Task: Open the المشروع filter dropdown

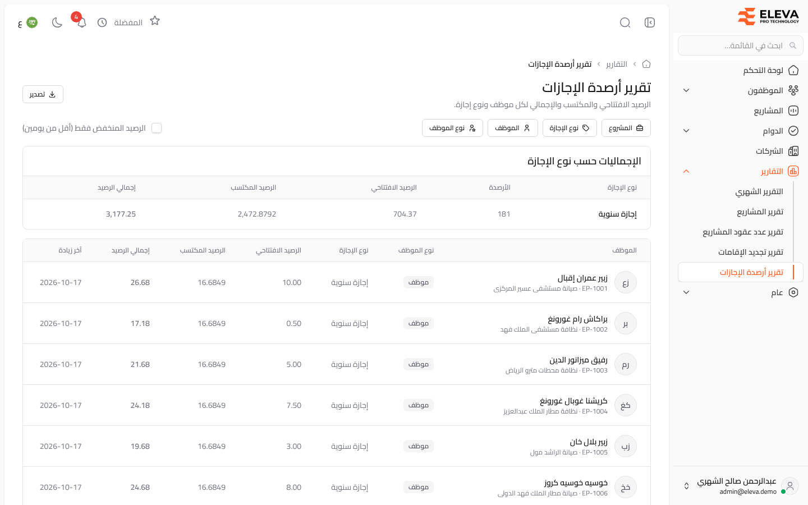Action: 626,128
